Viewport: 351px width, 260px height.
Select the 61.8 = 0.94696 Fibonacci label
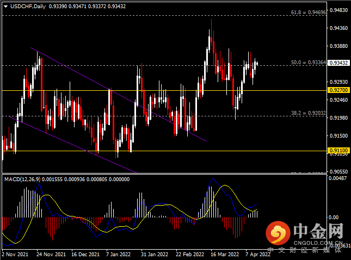(x=308, y=13)
